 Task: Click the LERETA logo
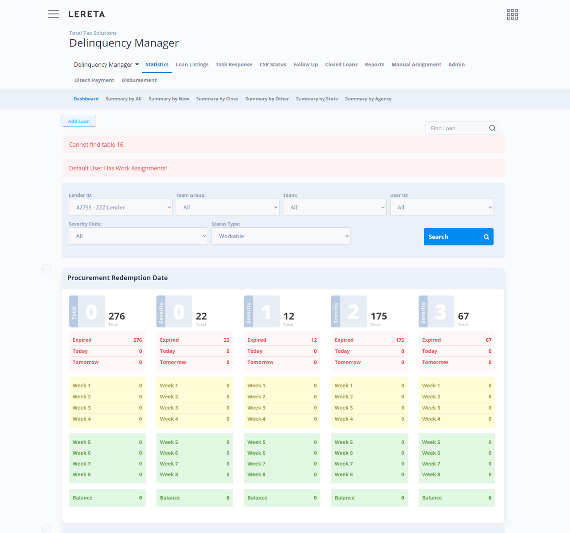(87, 14)
